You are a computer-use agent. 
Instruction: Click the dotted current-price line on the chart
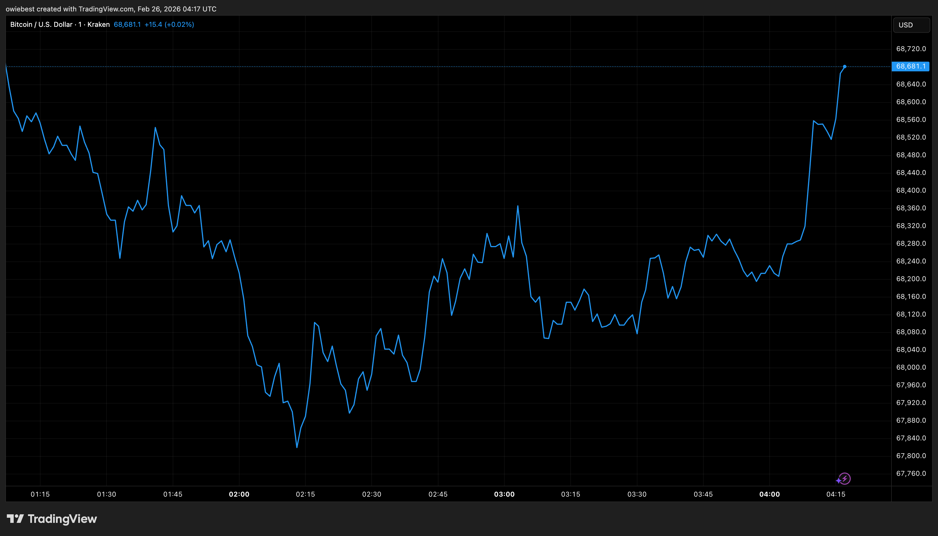(x=442, y=67)
